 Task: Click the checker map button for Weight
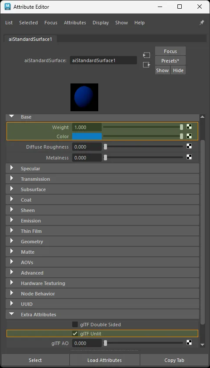[189, 127]
